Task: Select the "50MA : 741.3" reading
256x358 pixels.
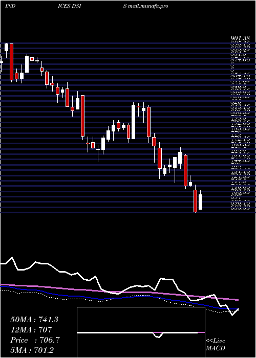Action: pyautogui.click(x=34, y=320)
